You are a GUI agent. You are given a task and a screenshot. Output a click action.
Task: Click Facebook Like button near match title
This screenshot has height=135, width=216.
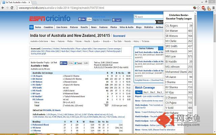point(63,63)
